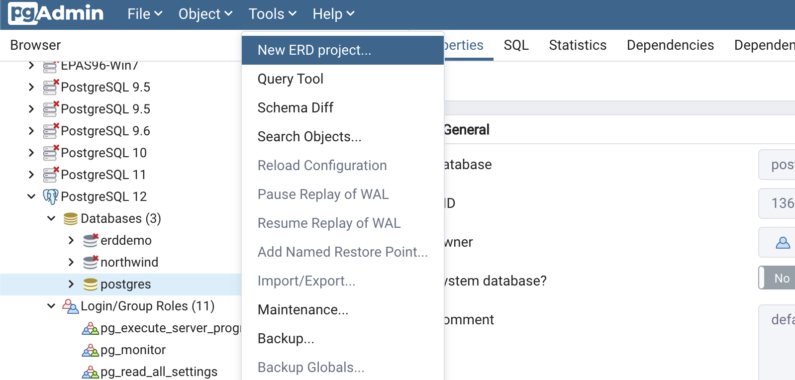The width and height of the screenshot is (795, 380).
Task: Select pg_read_all_settings role in tree
Action: pyautogui.click(x=158, y=372)
